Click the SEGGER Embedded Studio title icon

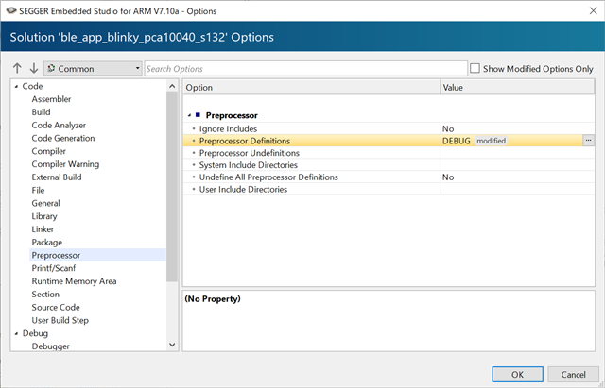click(x=11, y=10)
